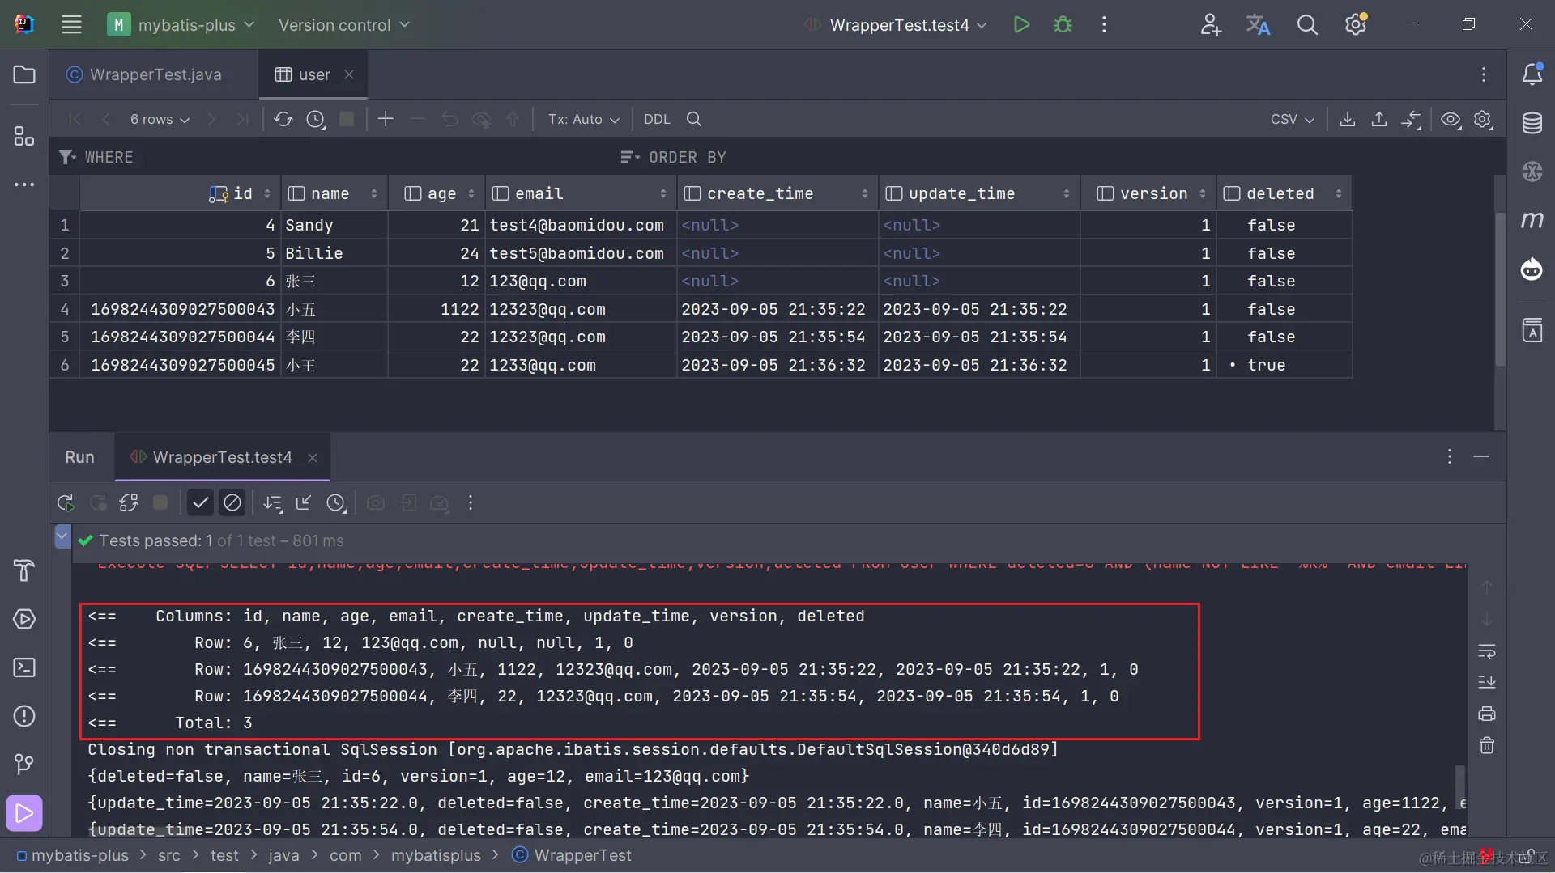Run WrapperTest.test4 with the green play button
Screen dimensions: 1555x873
coord(1021,25)
